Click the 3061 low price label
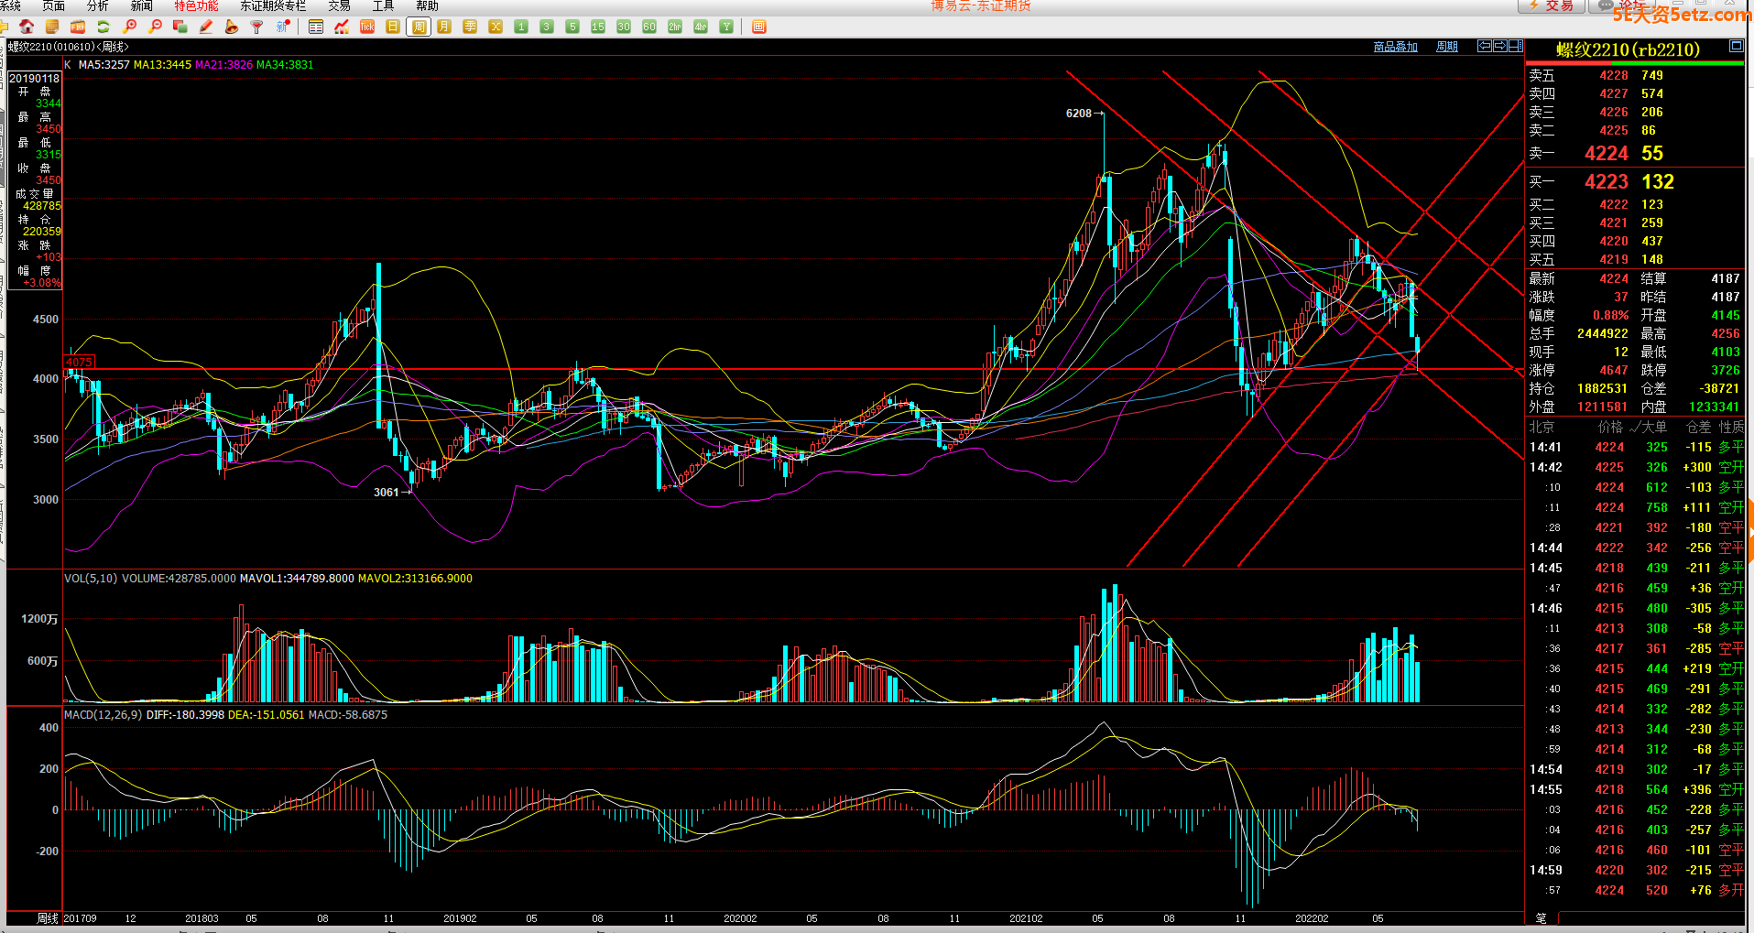The height and width of the screenshot is (933, 1754). [x=386, y=493]
